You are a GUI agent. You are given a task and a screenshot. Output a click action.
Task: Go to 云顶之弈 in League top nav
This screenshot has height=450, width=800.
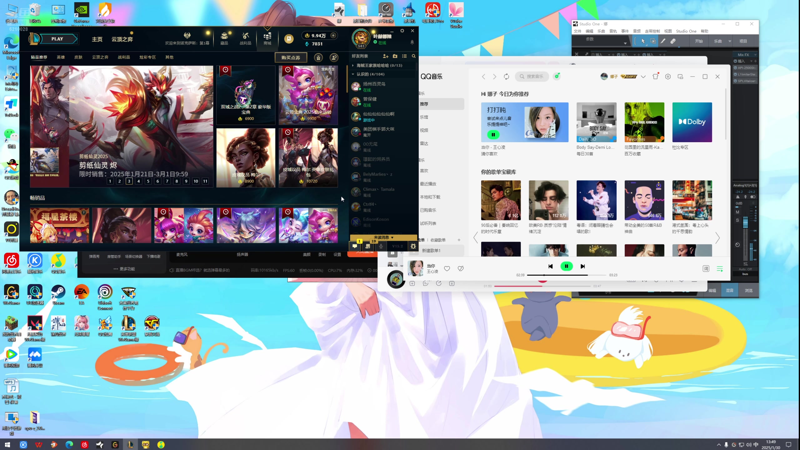click(x=122, y=39)
